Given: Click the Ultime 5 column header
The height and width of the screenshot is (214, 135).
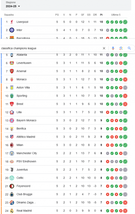Looking at the screenshot, I should point(116,15).
